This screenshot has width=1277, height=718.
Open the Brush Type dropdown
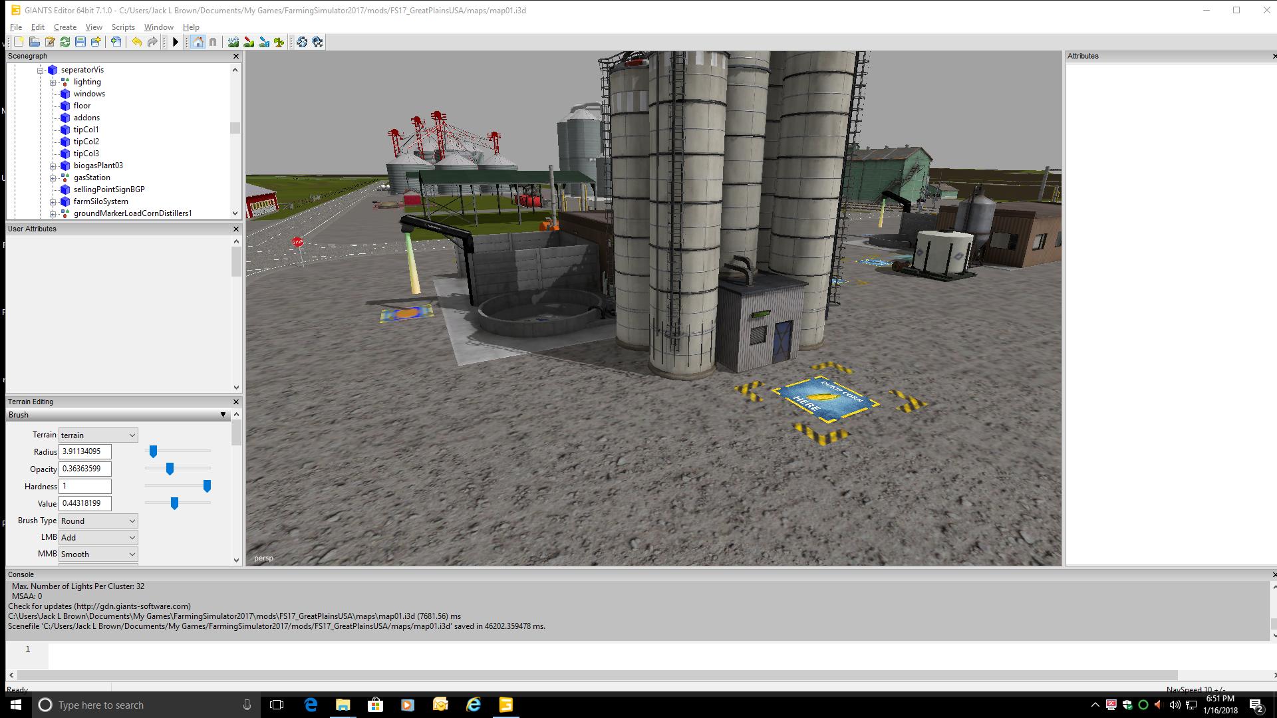(x=98, y=521)
